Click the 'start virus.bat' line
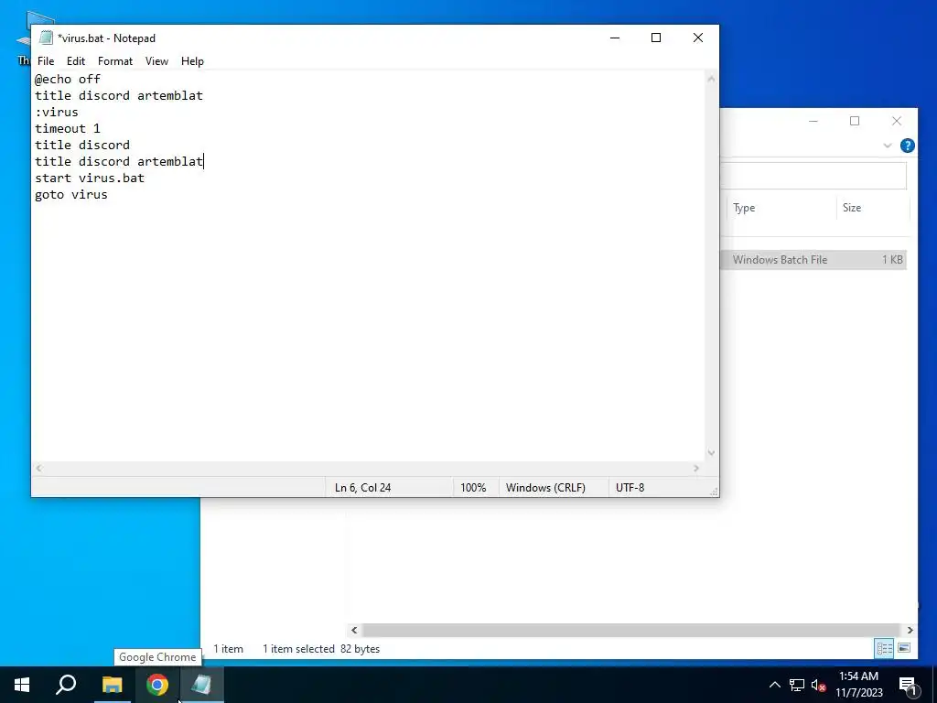The width and height of the screenshot is (937, 703). 90,178
